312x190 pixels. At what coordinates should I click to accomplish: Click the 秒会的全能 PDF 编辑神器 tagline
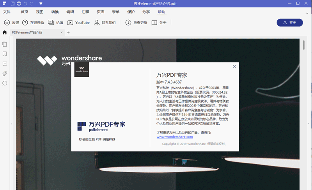[x=97, y=139]
